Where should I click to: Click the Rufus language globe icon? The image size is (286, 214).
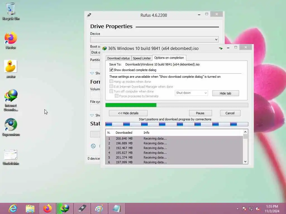tap(93, 146)
